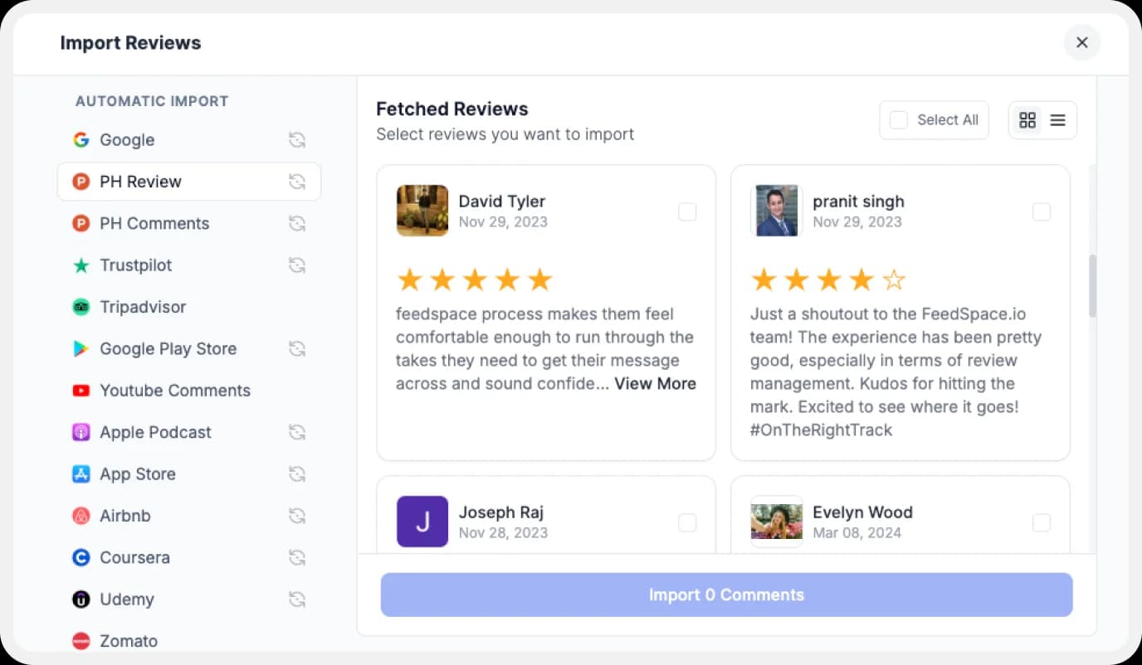The width and height of the screenshot is (1142, 665).
Task: Switch to list view layout
Action: [1057, 120]
